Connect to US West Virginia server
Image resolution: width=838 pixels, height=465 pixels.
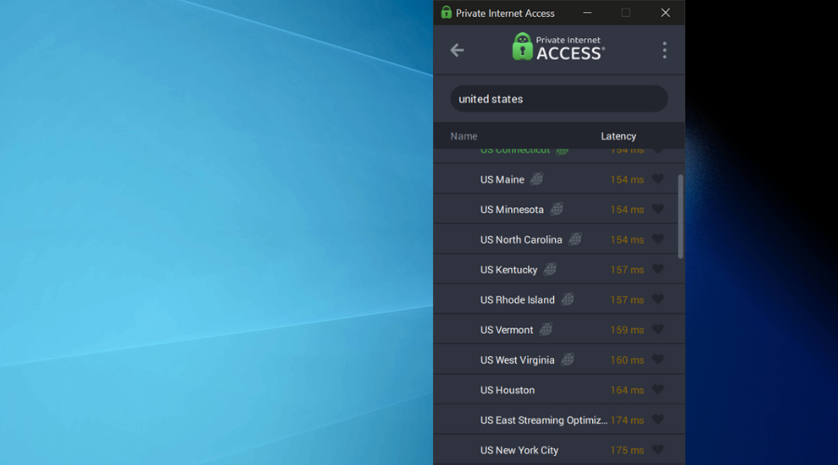click(517, 360)
